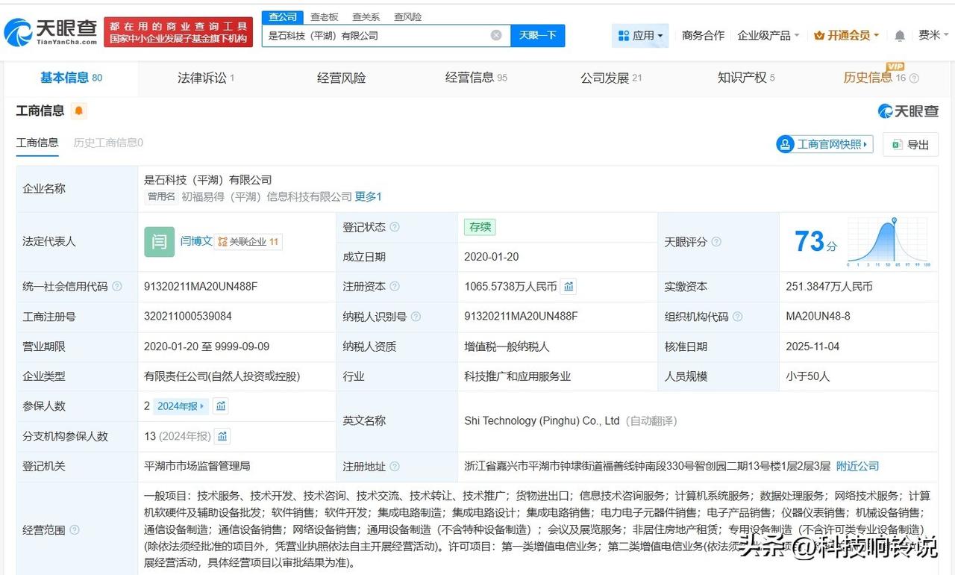Image resolution: width=955 pixels, height=575 pixels.
Task: Click the 天眼一下 search button
Action: (537, 35)
